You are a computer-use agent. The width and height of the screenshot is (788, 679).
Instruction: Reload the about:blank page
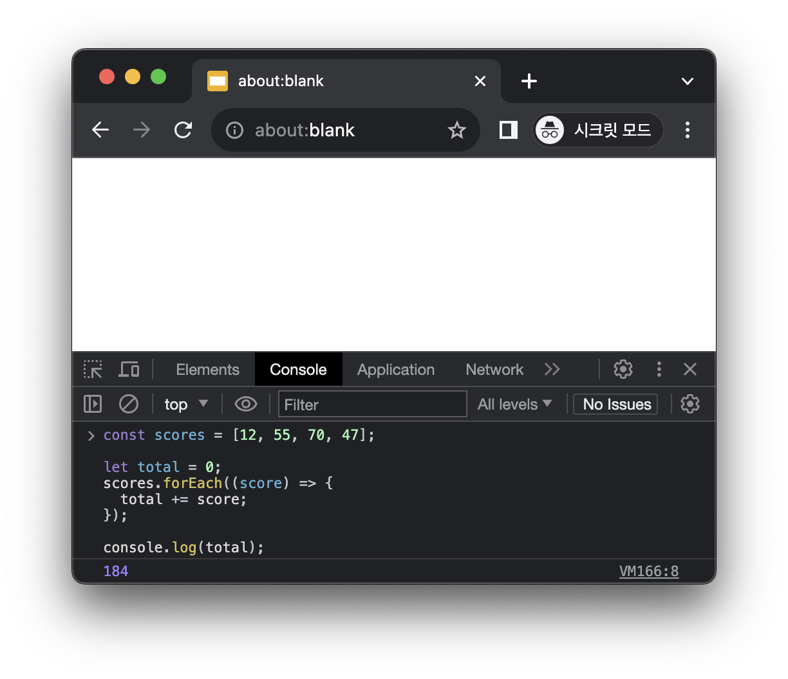[183, 130]
